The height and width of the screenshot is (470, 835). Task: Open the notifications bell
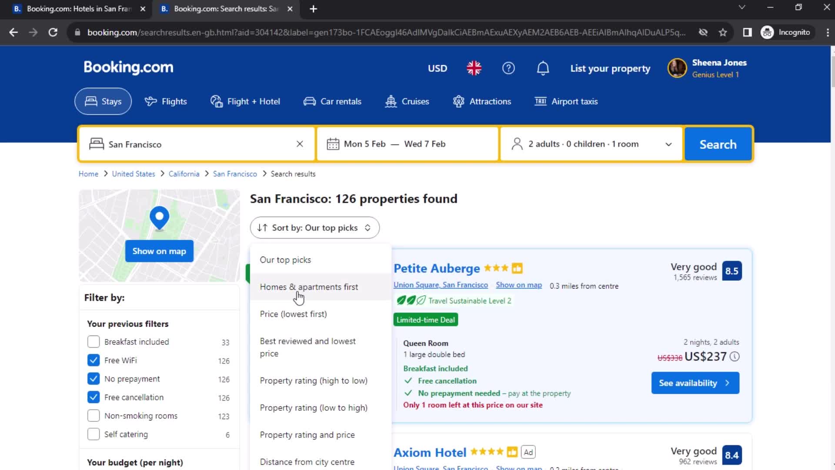tap(543, 68)
